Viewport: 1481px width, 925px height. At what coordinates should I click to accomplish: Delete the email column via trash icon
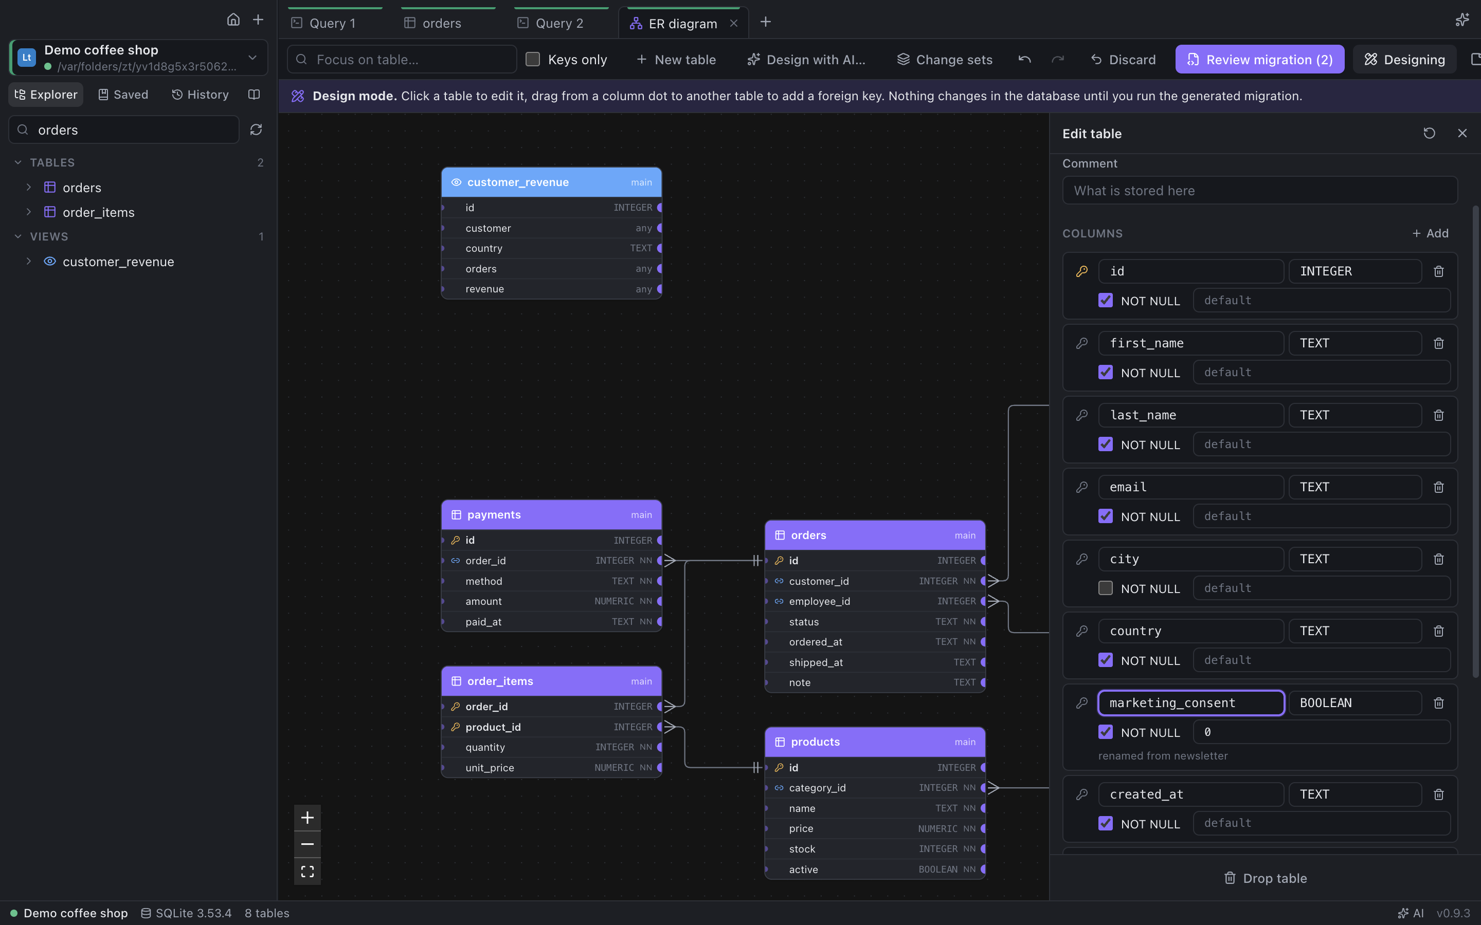click(1439, 487)
